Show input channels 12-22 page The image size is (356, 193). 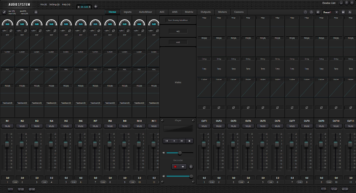coord(21,189)
